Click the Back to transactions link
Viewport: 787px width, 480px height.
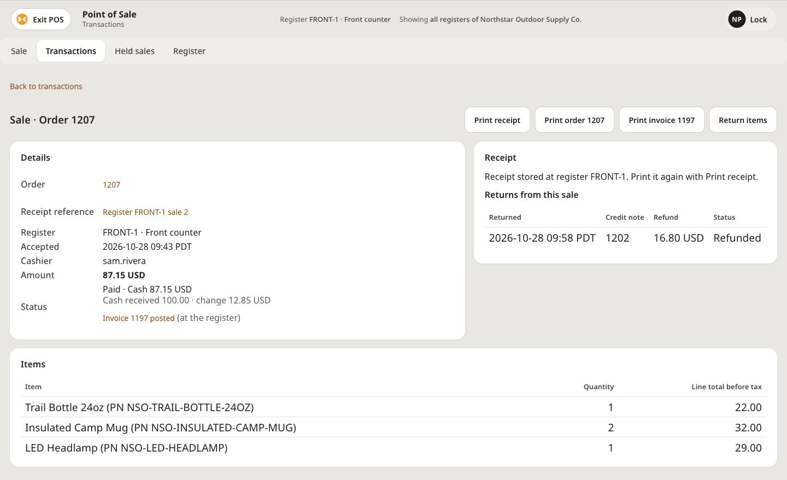(46, 86)
